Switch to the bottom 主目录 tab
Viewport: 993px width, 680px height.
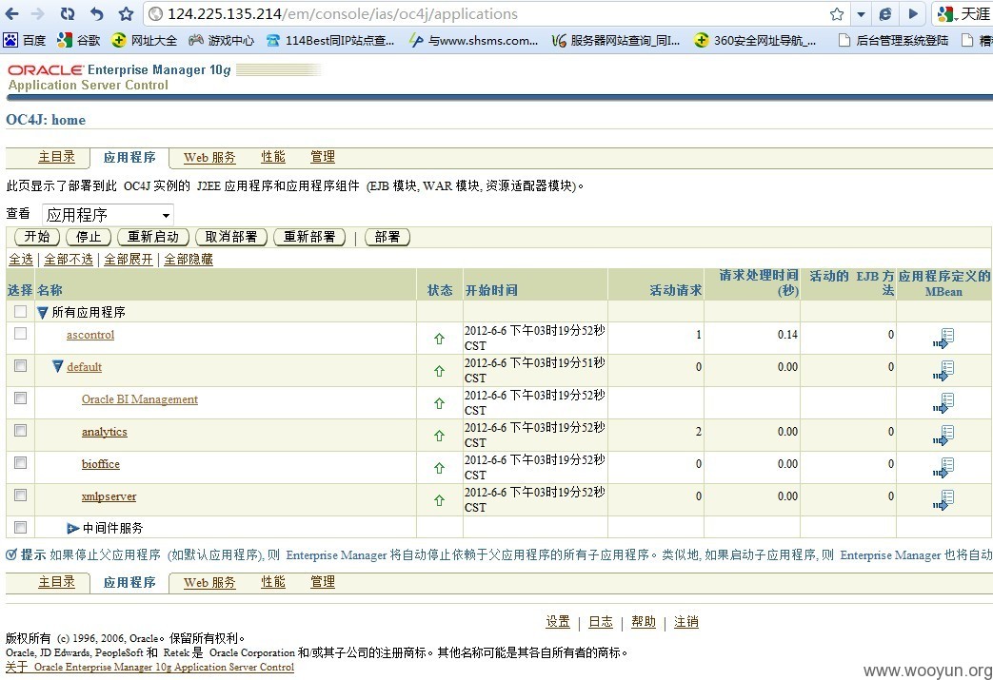tap(56, 582)
